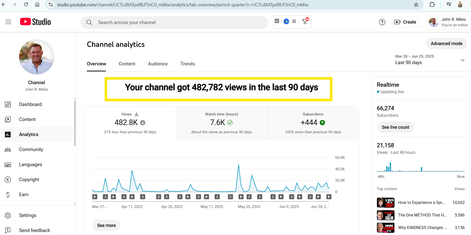471x235 pixels.
Task: Go to Earn section in sidebar
Action: click(x=24, y=195)
